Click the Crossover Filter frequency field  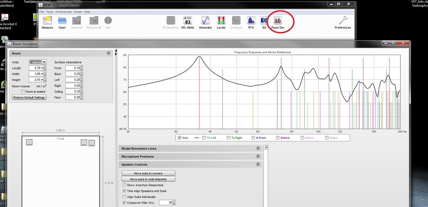coord(166,203)
